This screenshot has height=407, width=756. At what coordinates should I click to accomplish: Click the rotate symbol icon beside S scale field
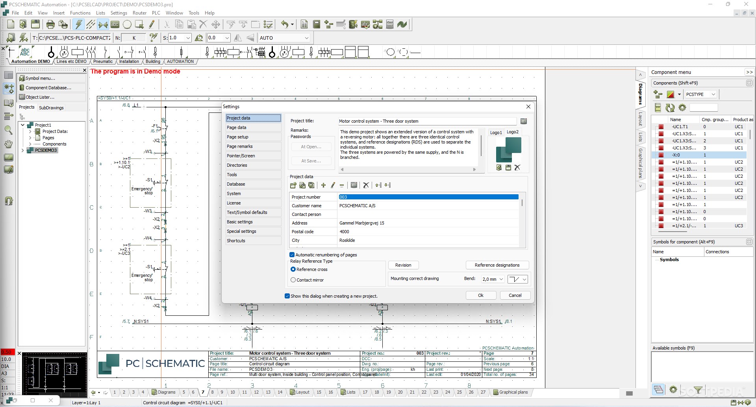pos(199,38)
